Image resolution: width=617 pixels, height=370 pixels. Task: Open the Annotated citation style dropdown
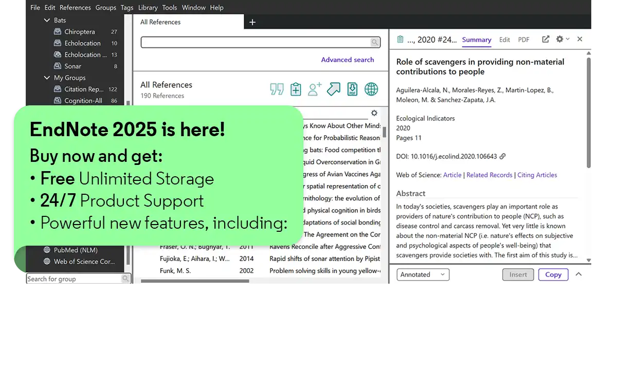[x=423, y=275]
